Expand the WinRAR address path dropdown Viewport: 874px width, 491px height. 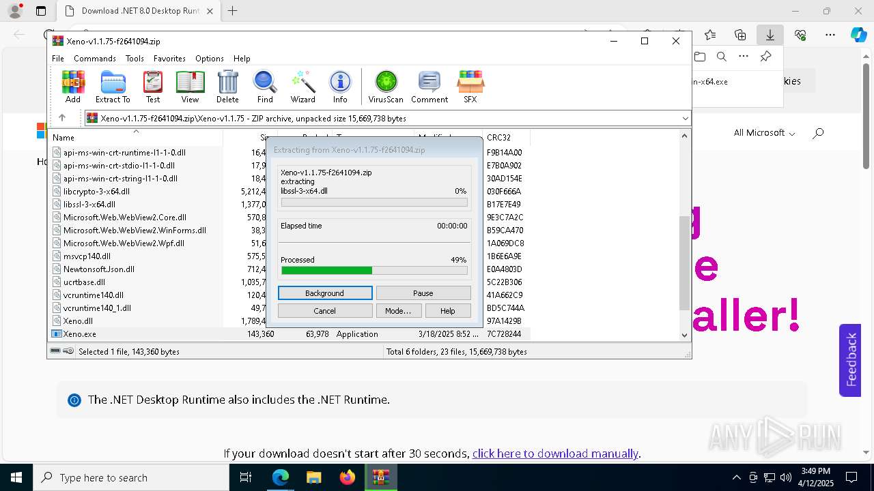click(x=685, y=118)
